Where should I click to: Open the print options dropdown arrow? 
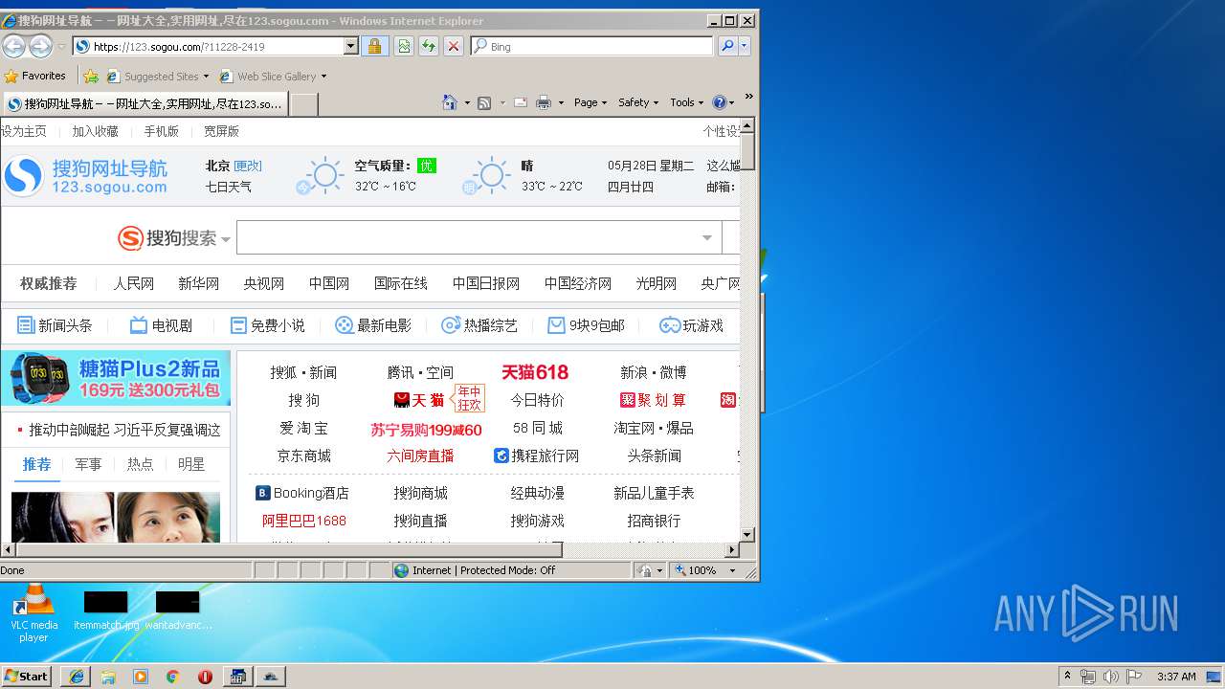(561, 102)
